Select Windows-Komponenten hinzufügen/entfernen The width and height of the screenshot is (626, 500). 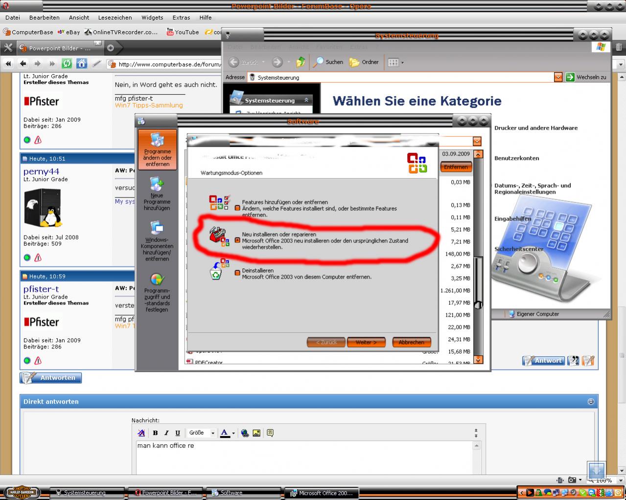coord(157,241)
